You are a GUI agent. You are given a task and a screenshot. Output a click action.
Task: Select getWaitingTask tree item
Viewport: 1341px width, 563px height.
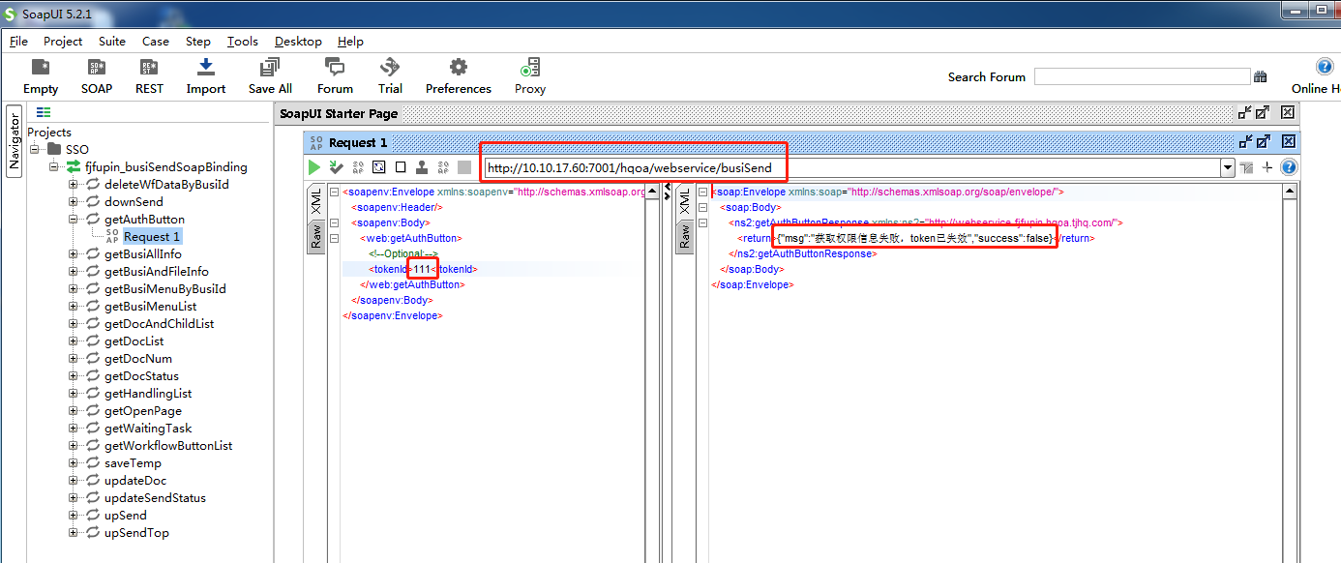(x=148, y=428)
